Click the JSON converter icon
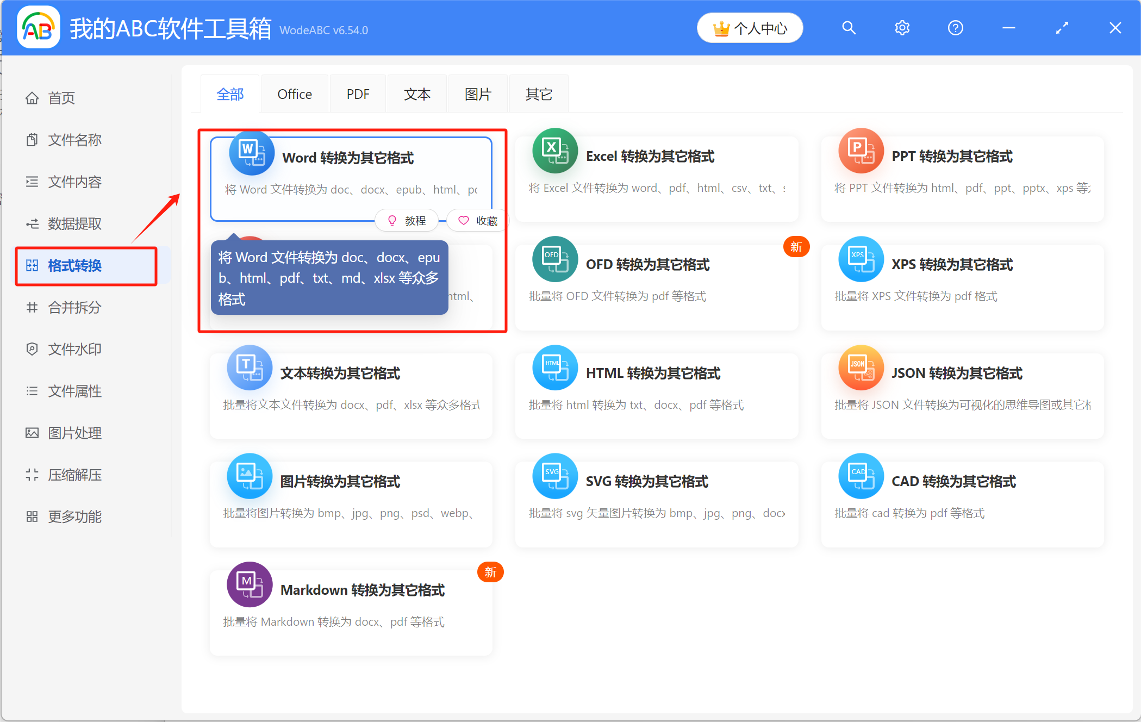 point(861,368)
